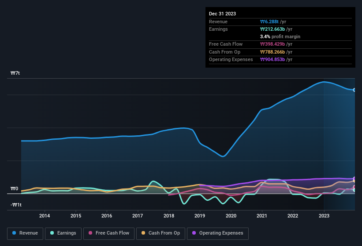
Task: Click the Revenue row label in tooltip
Action: [x=218, y=22]
